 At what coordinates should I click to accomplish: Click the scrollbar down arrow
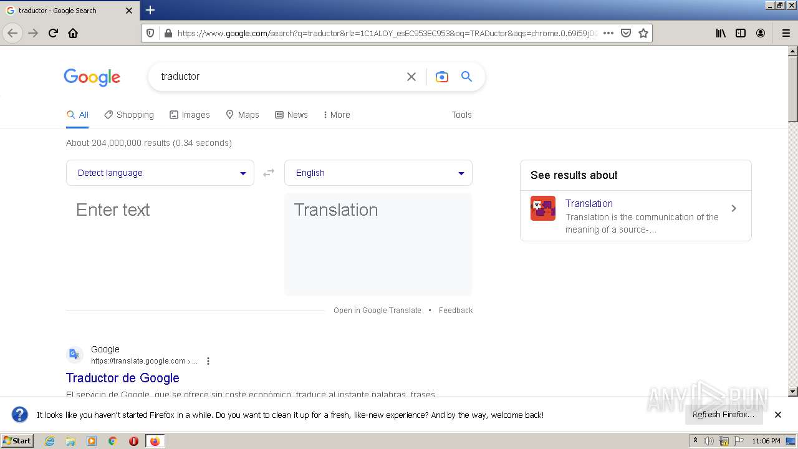[x=793, y=392]
